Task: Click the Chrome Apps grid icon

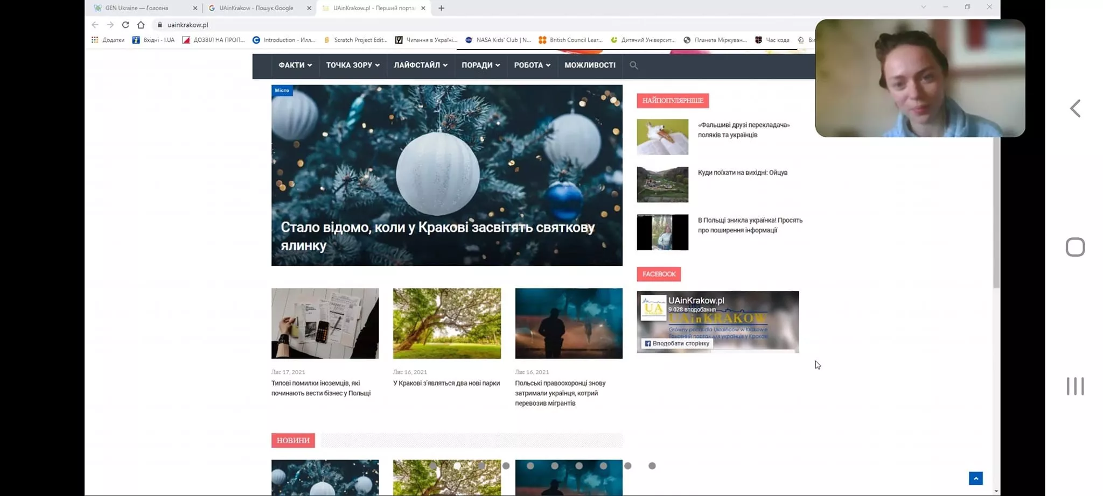Action: [x=95, y=40]
